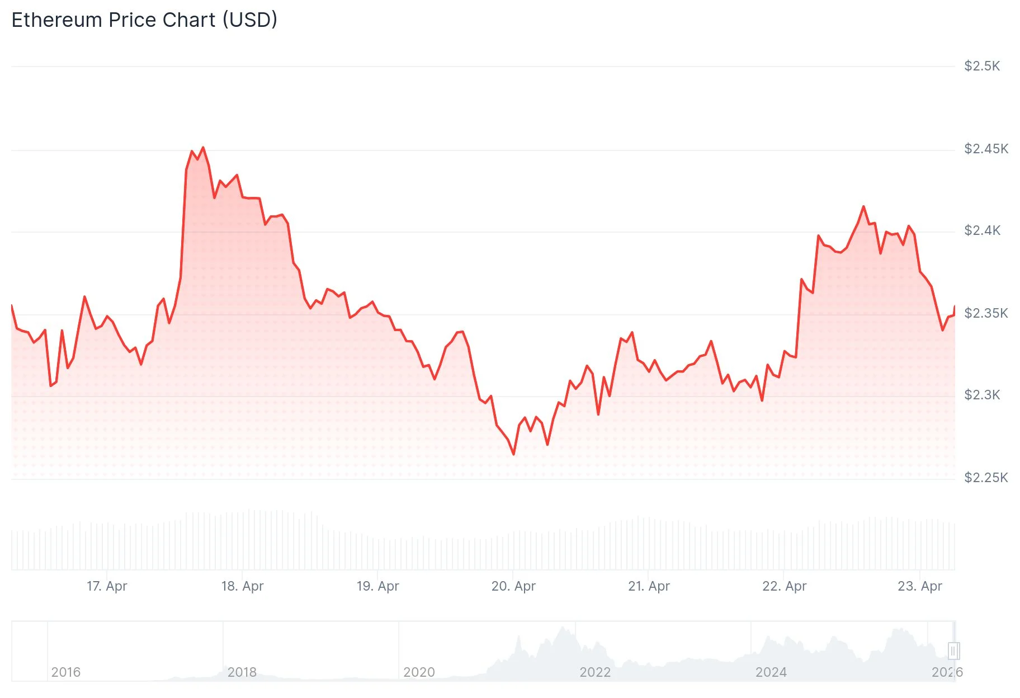Click the chart's highest price peak

tap(203, 148)
